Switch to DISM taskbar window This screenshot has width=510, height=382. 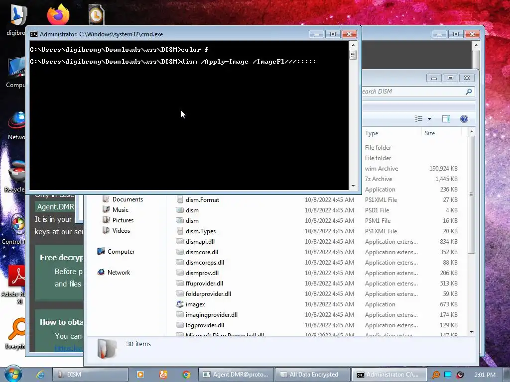coord(90,375)
